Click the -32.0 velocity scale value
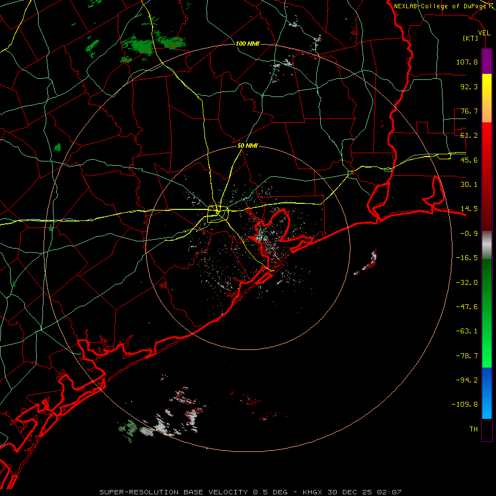The width and height of the screenshot is (496, 496). coord(467,283)
